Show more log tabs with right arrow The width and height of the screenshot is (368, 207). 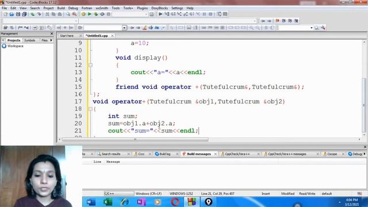[365, 154]
